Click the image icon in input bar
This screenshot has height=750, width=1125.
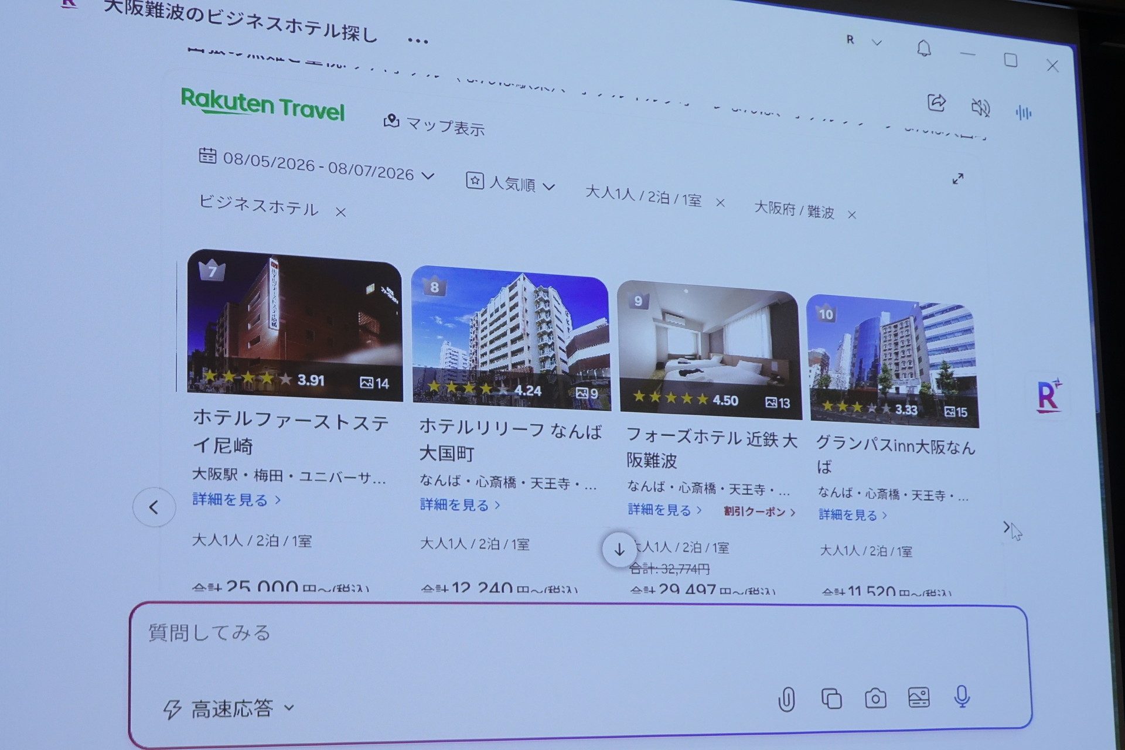(x=919, y=697)
